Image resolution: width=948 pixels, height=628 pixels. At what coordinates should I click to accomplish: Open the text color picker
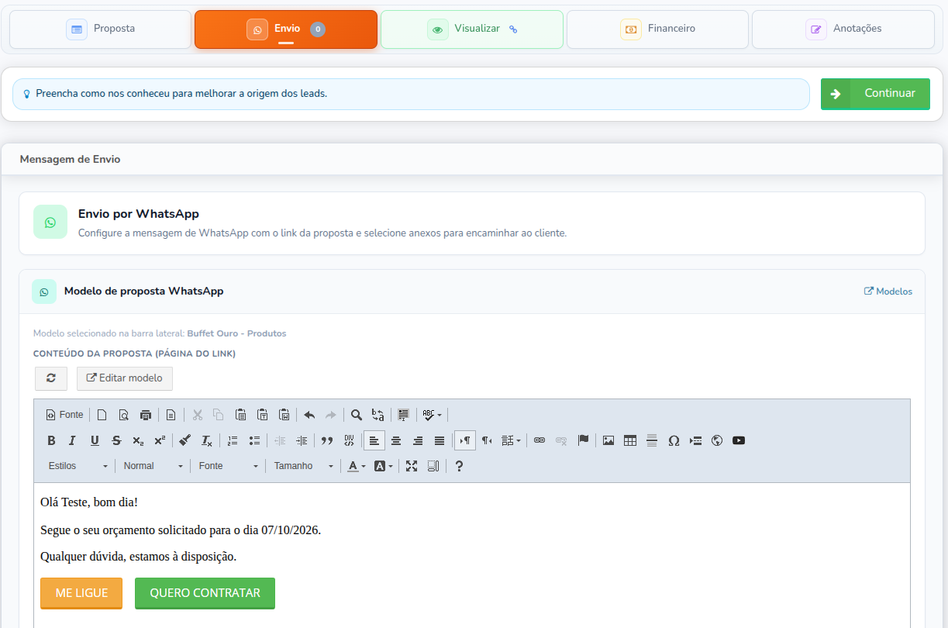click(357, 466)
